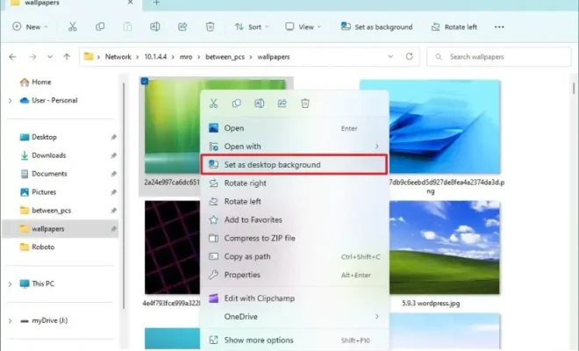Go up one folder level

tap(67, 57)
